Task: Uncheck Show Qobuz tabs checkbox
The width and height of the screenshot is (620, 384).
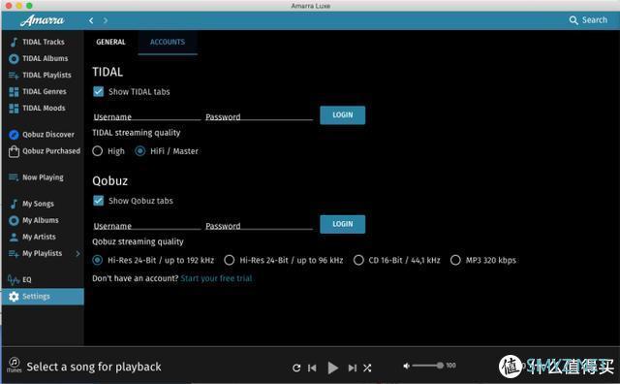Action: (99, 201)
